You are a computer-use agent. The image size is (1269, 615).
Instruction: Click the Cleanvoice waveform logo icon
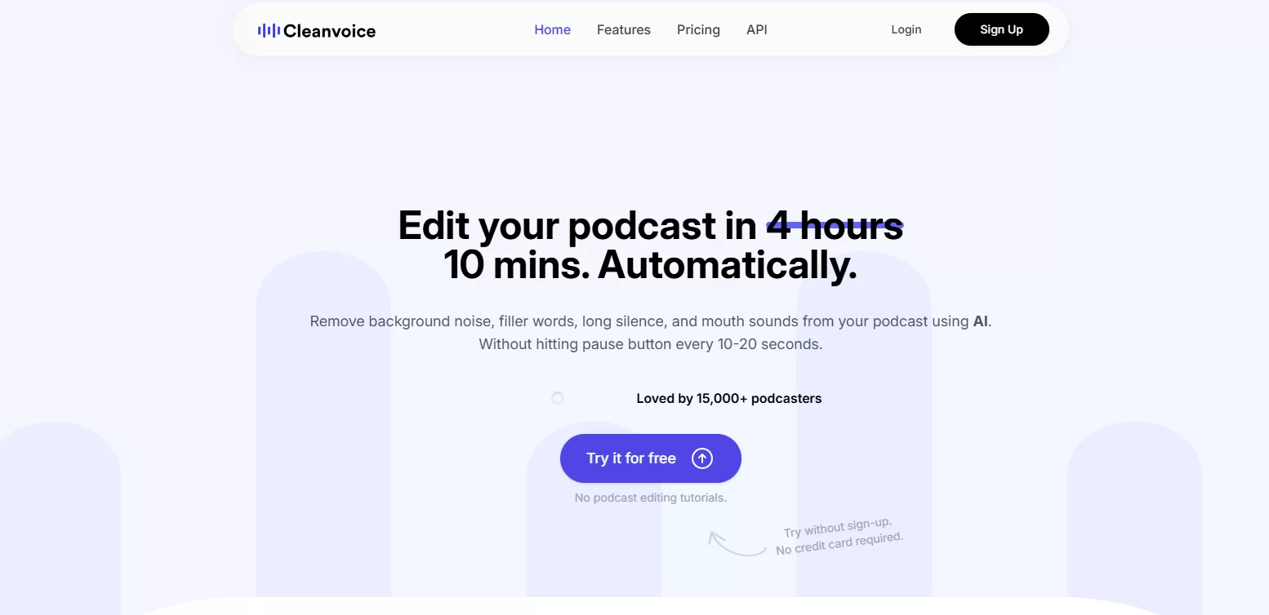[268, 31]
